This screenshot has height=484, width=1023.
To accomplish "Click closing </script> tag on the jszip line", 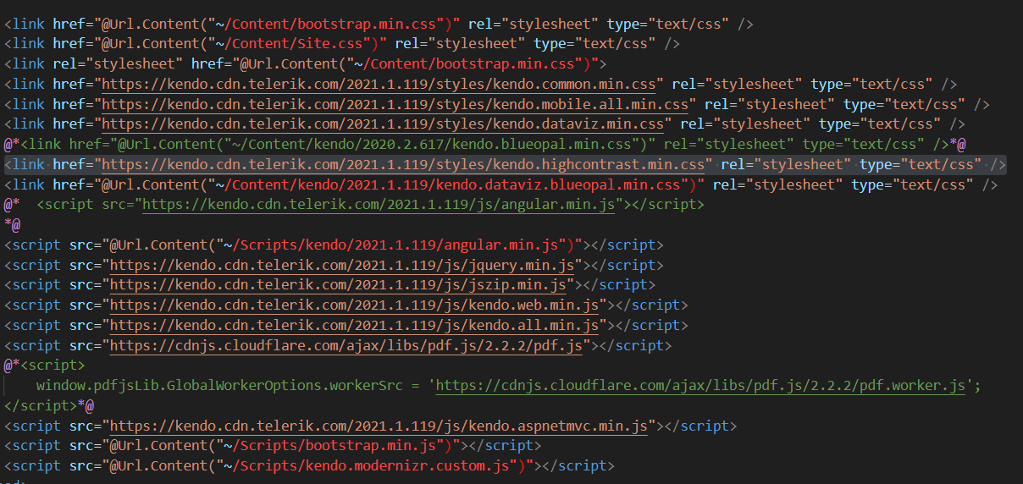I will click(x=618, y=285).
